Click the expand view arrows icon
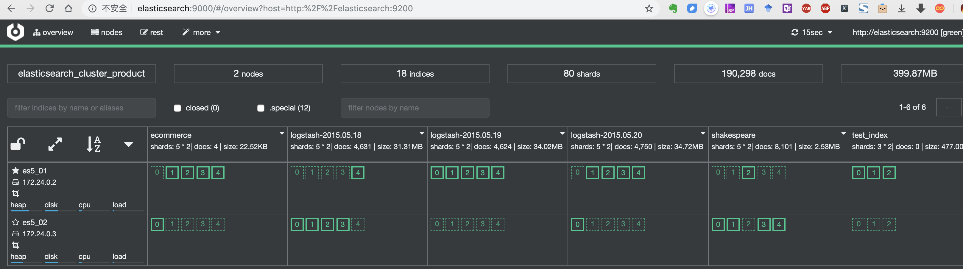 click(x=55, y=144)
